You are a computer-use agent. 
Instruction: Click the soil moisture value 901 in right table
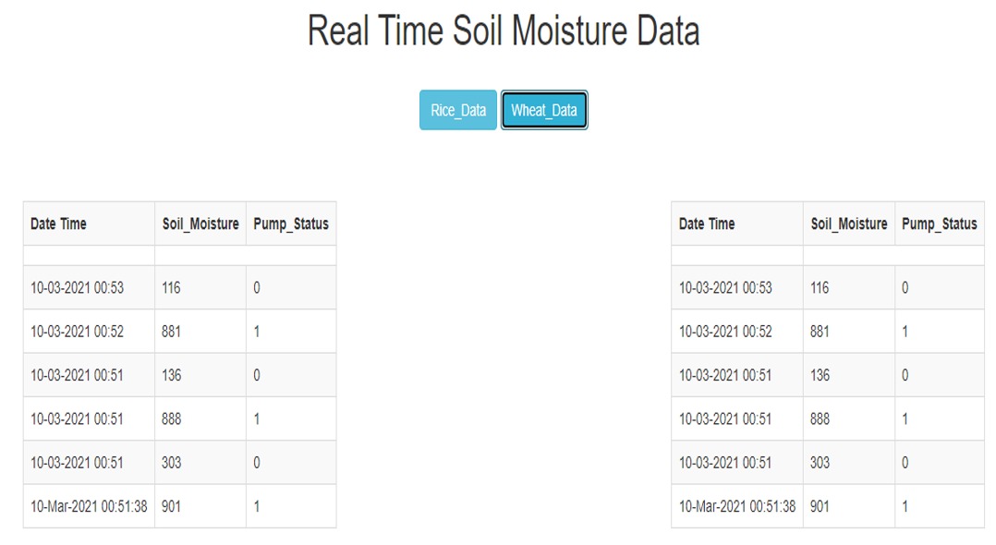click(x=819, y=506)
